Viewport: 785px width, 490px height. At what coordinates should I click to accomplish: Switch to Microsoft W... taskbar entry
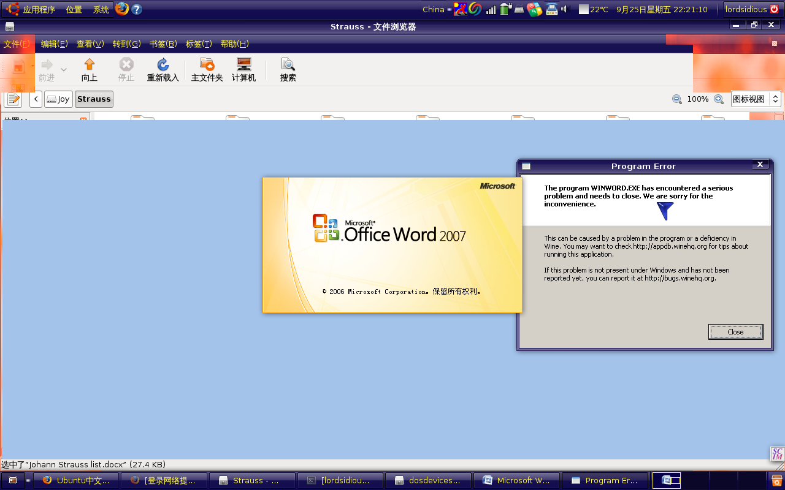point(516,481)
